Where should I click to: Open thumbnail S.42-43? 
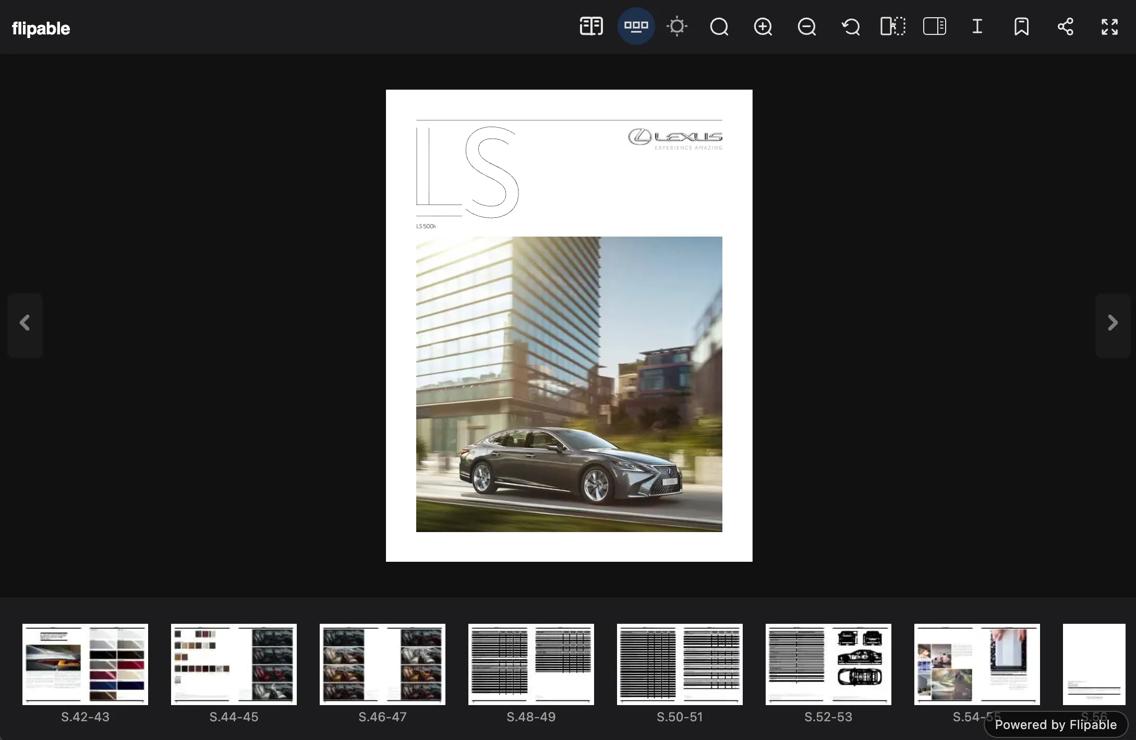[x=85, y=664]
